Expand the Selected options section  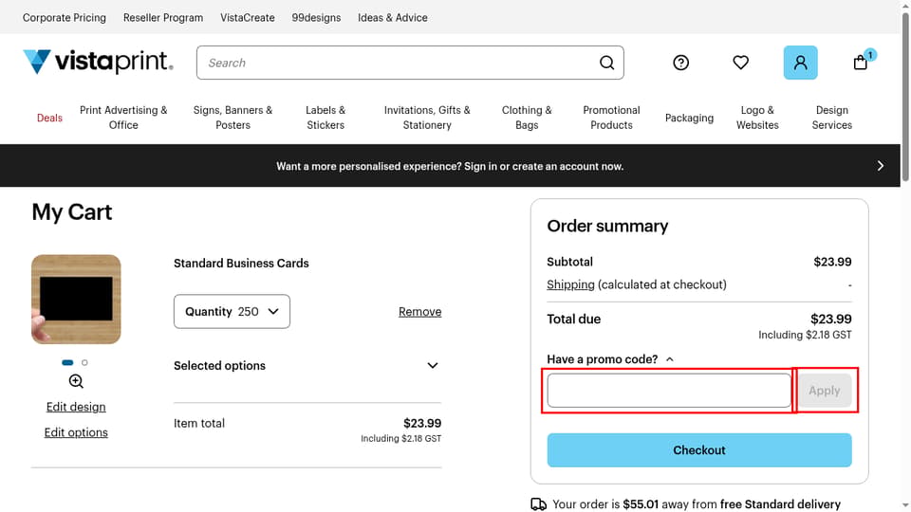tap(307, 366)
